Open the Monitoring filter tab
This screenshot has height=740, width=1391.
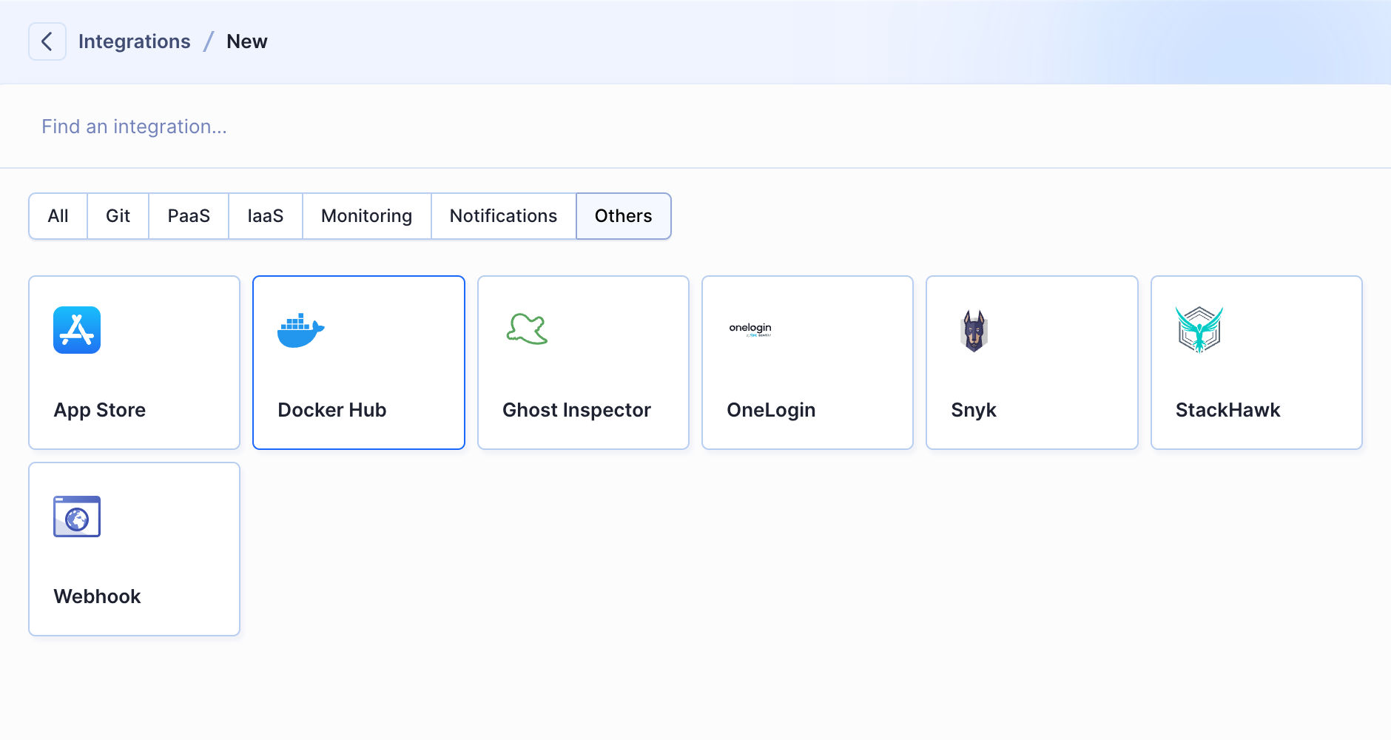pyautogui.click(x=367, y=216)
